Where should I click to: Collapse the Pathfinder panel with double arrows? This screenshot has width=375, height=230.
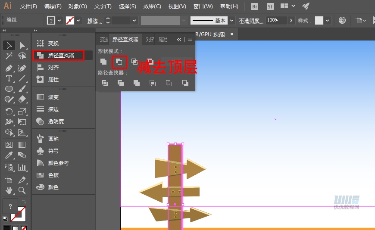pyautogui.click(x=179, y=40)
